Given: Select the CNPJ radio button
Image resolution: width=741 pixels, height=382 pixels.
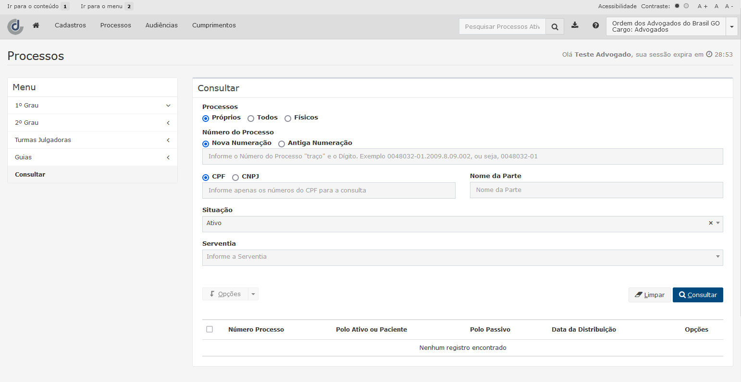Looking at the screenshot, I should [x=235, y=177].
